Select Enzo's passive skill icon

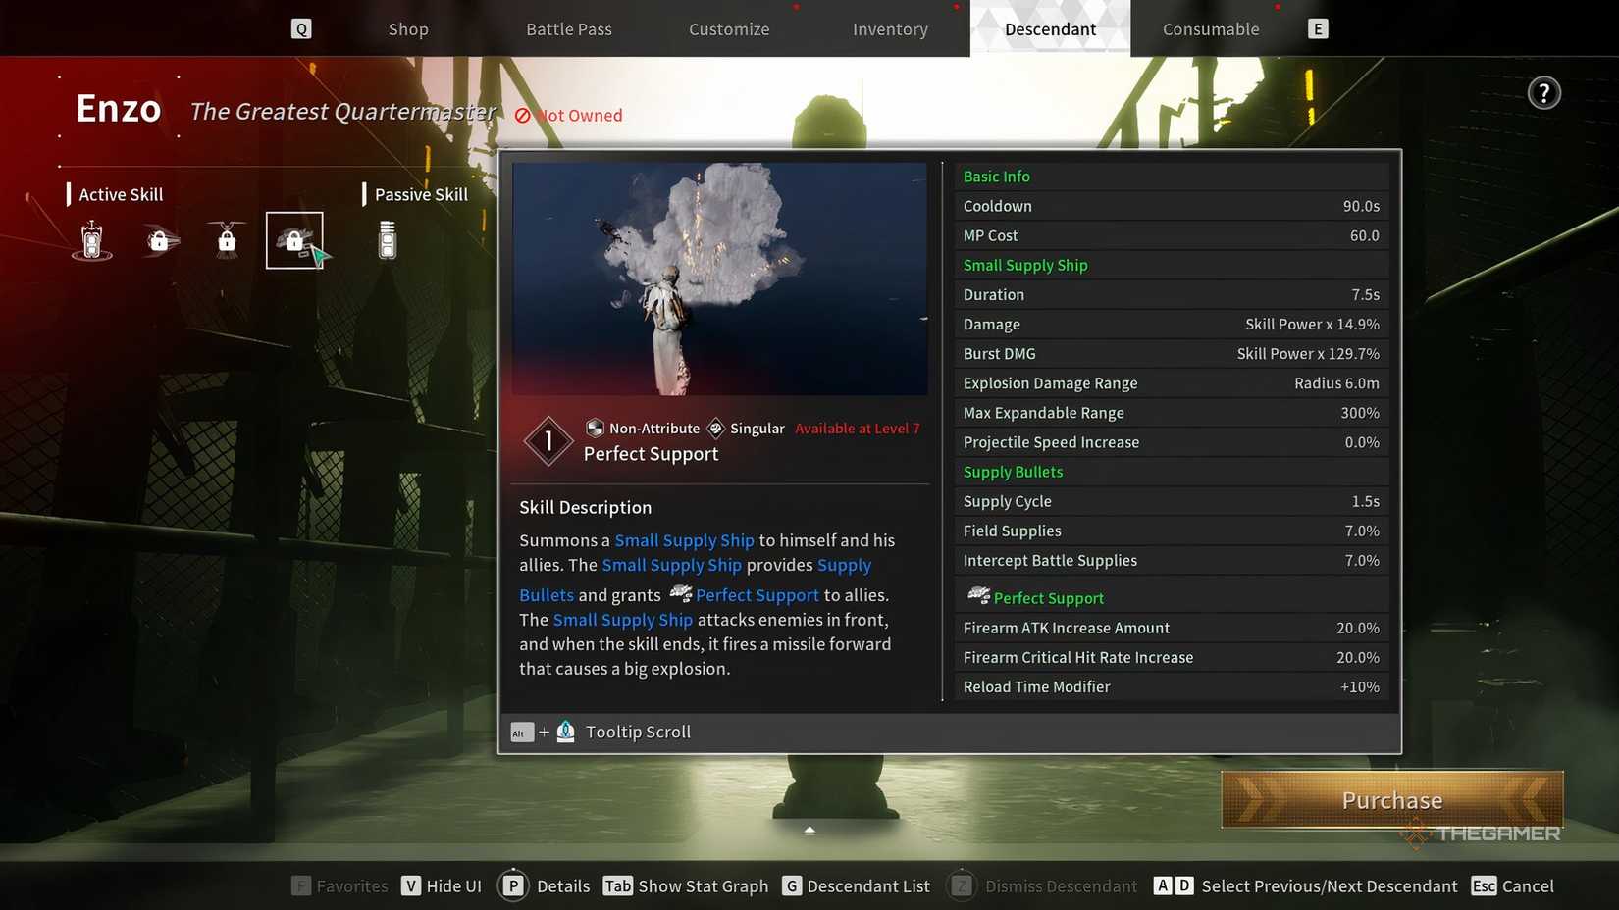(388, 240)
